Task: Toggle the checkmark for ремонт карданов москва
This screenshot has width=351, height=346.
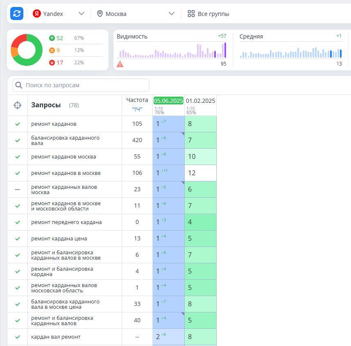Action: pyautogui.click(x=18, y=157)
